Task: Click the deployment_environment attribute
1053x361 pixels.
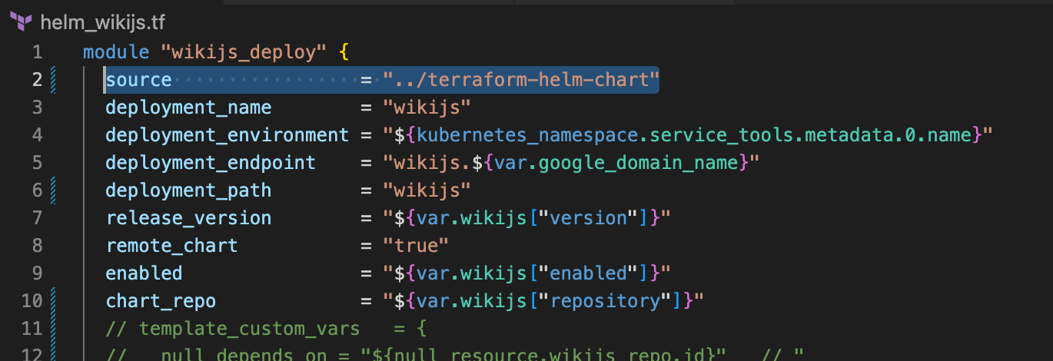Action: click(x=228, y=135)
